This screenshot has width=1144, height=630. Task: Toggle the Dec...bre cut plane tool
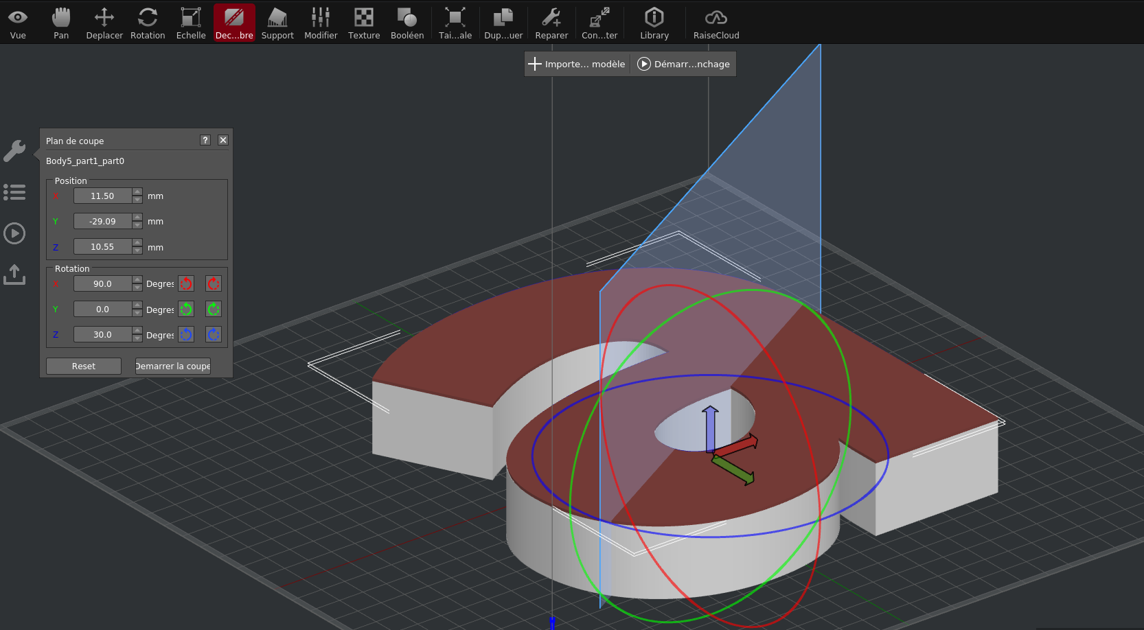pyautogui.click(x=234, y=23)
